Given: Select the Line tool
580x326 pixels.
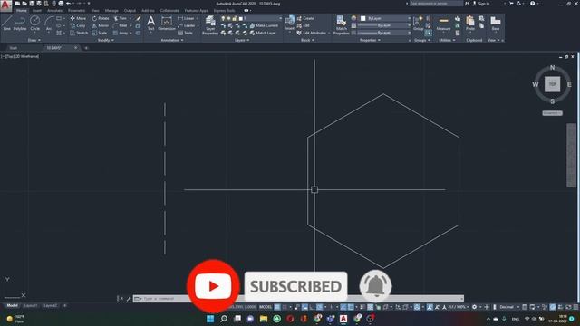Looking at the screenshot, I should (x=6, y=23).
